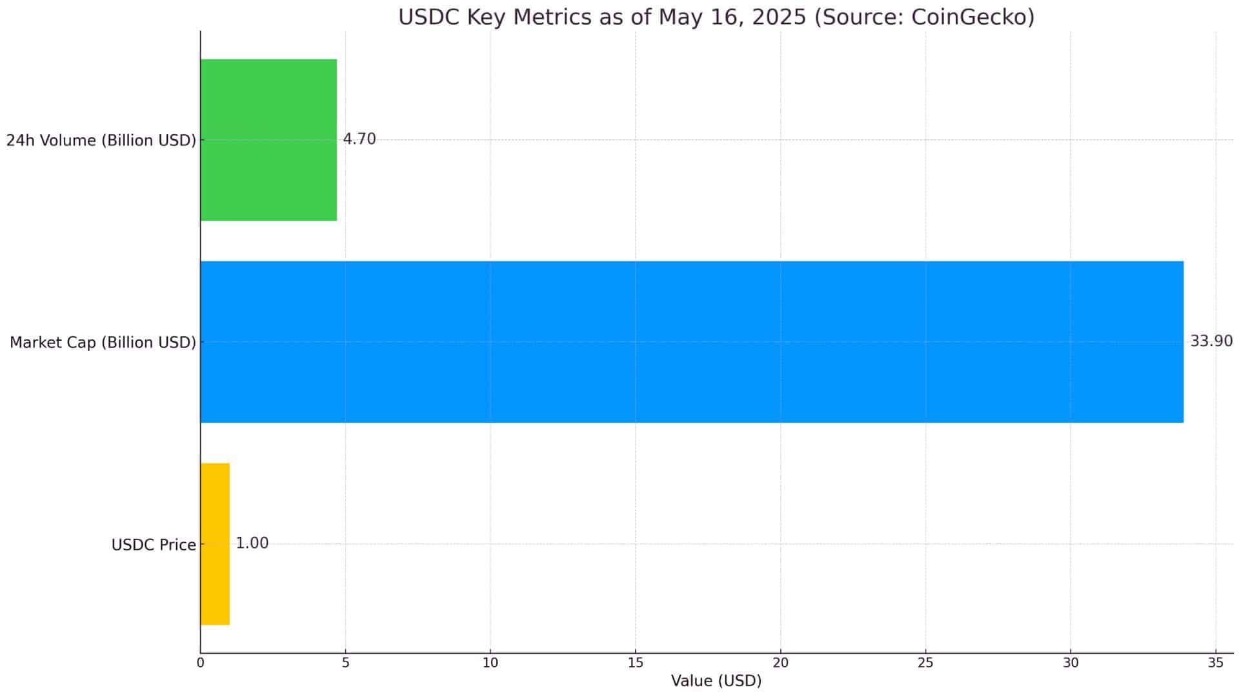Click the 0 tick on the x-axis
Viewport: 1239px width, 697px height.
point(201,663)
